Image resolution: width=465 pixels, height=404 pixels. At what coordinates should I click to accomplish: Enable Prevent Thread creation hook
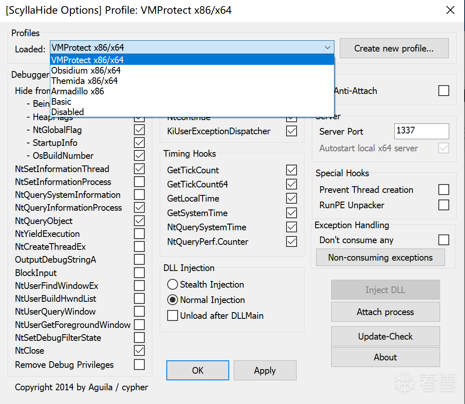click(x=444, y=190)
